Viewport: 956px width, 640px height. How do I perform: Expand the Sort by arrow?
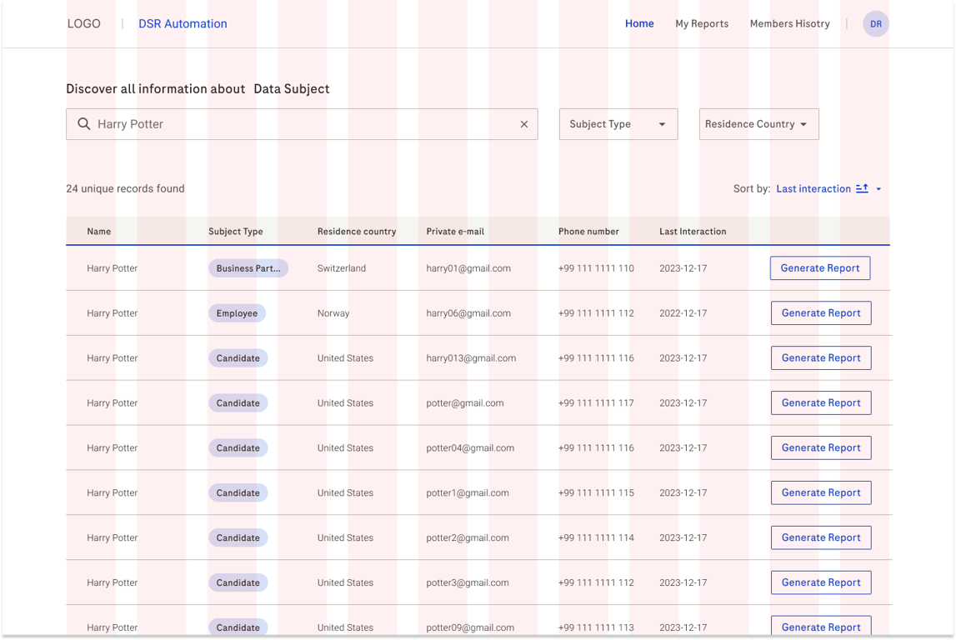pyautogui.click(x=878, y=189)
